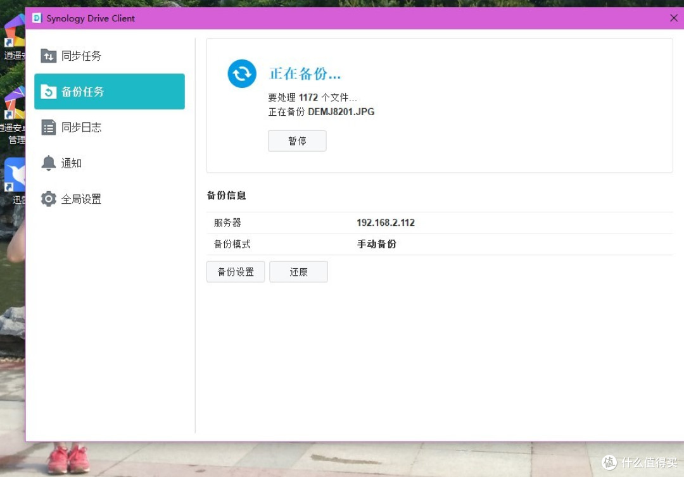
Task: Click the blue circular backup-in-progress icon
Action: coord(241,73)
